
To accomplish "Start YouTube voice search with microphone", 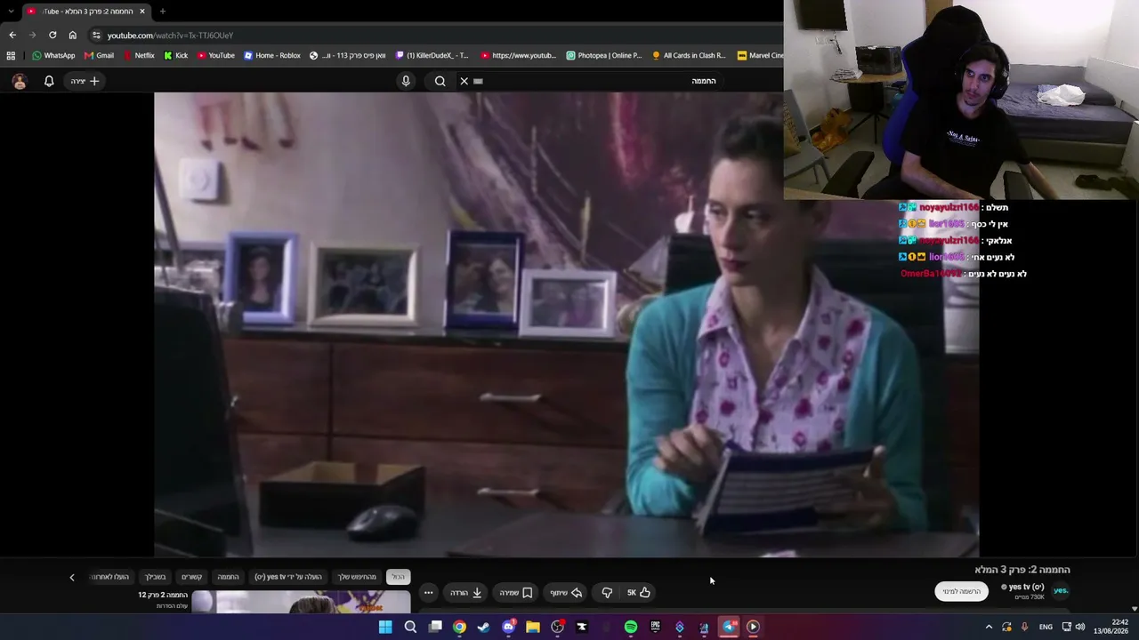I will click(x=406, y=81).
